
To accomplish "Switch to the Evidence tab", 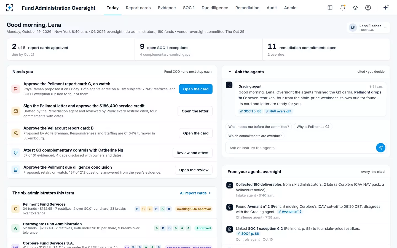I will pos(167,8).
